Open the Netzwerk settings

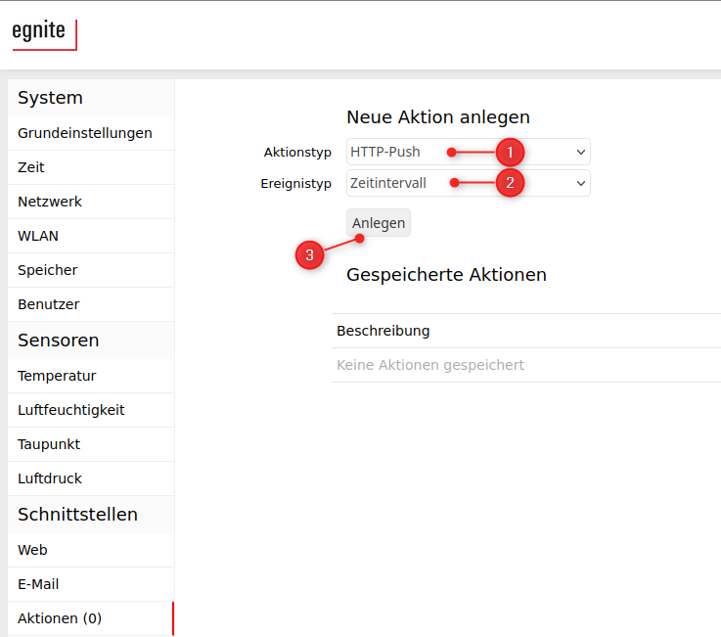click(x=50, y=202)
